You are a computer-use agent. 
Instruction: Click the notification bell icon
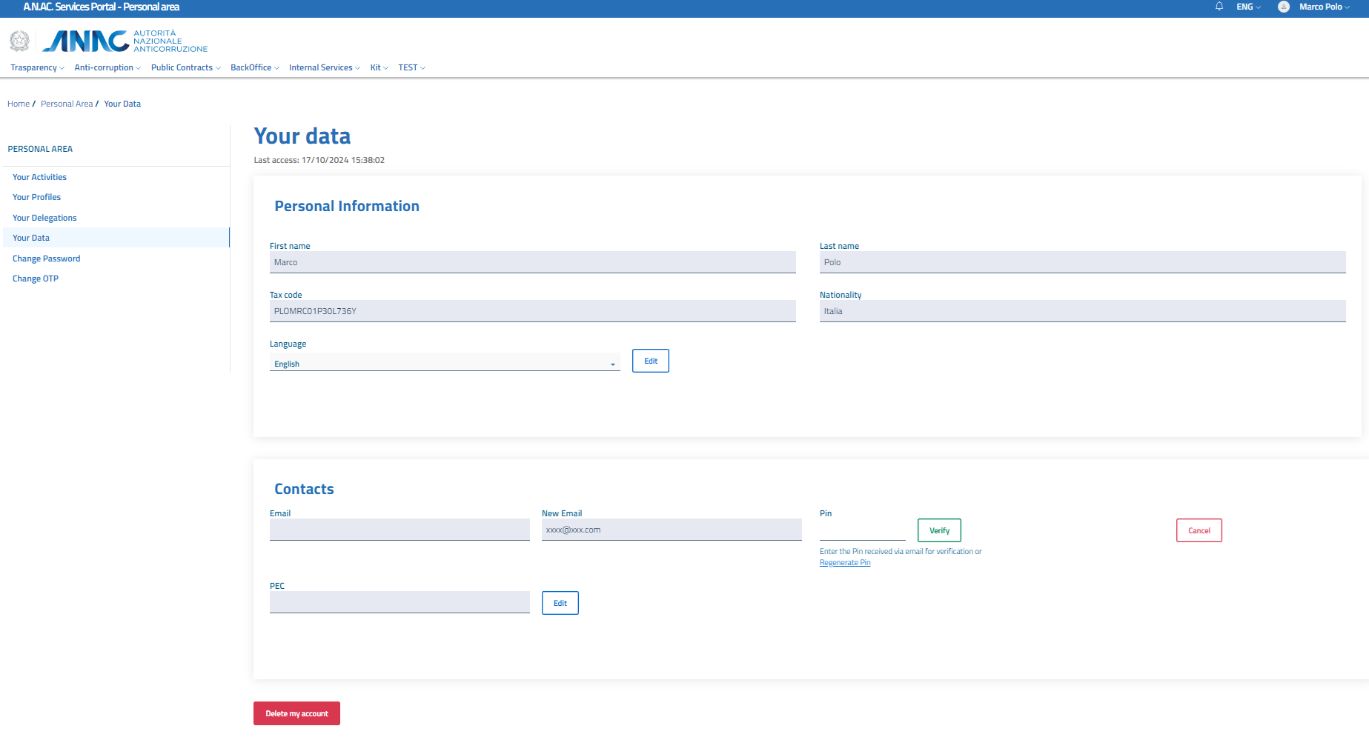(x=1219, y=7)
